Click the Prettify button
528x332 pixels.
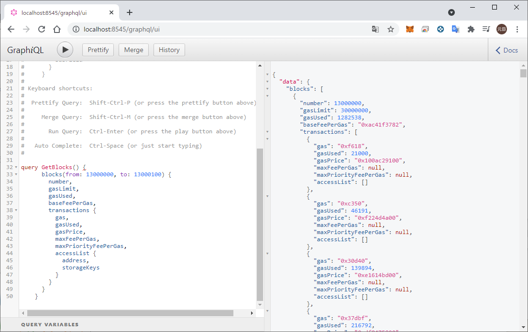coord(98,50)
